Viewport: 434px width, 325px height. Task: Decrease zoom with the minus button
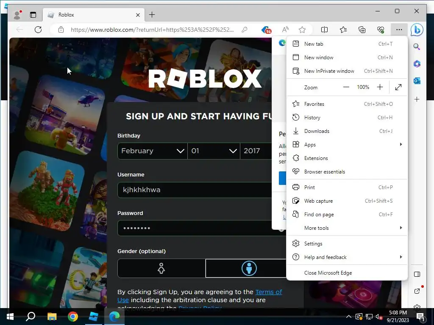pos(346,87)
